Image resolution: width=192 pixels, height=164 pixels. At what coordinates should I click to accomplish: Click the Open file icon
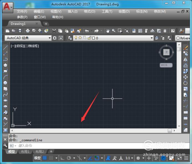(x=14, y=31)
